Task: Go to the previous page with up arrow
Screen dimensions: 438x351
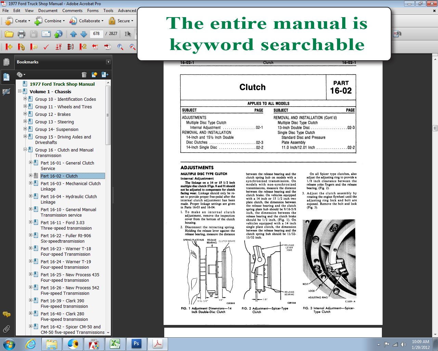Action: click(73, 34)
